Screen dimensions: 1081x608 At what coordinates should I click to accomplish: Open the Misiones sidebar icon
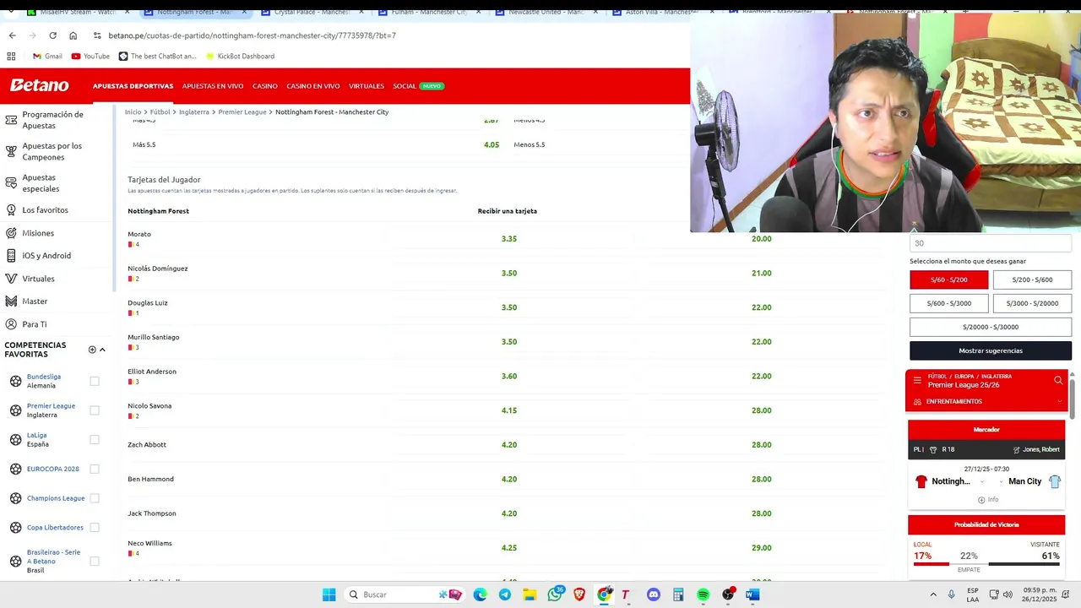11,233
